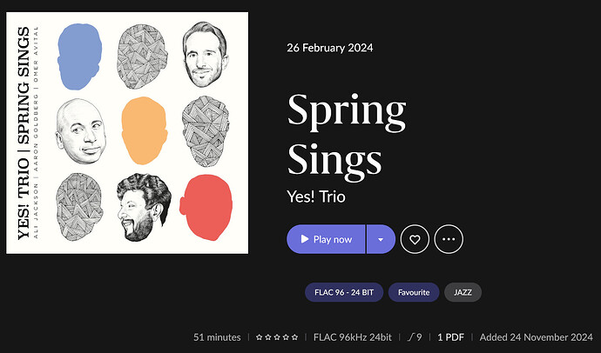Toggle the heart favourite icon
Image resolution: width=601 pixels, height=353 pixels.
point(415,239)
